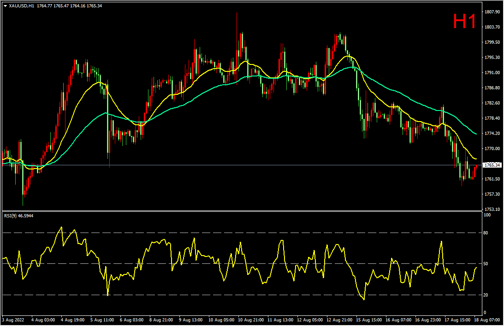Click the 5 Aug 11:00 time label
The width and height of the screenshot is (504, 326).
102,320
